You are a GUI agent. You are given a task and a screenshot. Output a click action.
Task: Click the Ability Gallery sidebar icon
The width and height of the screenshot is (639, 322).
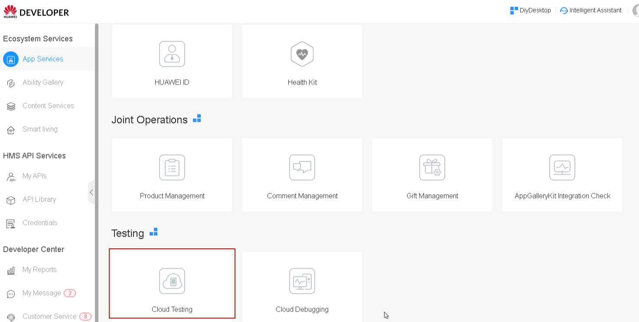11,83
